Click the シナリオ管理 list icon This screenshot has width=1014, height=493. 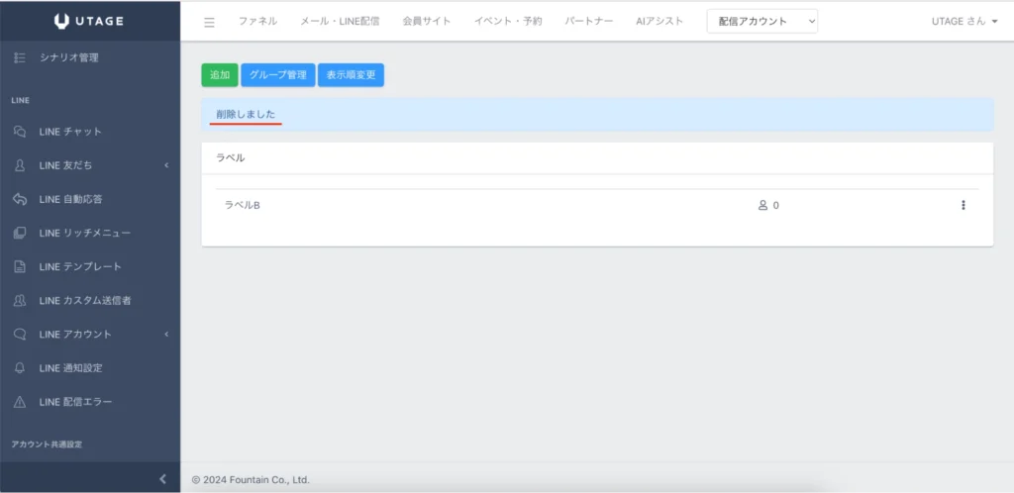pyautogui.click(x=20, y=57)
